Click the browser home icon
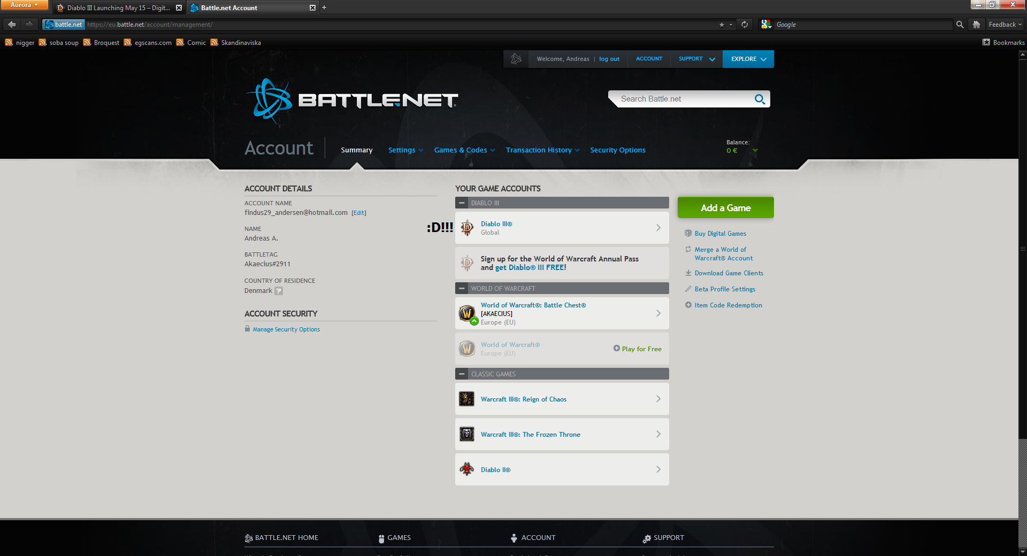1027x556 pixels. 976,25
